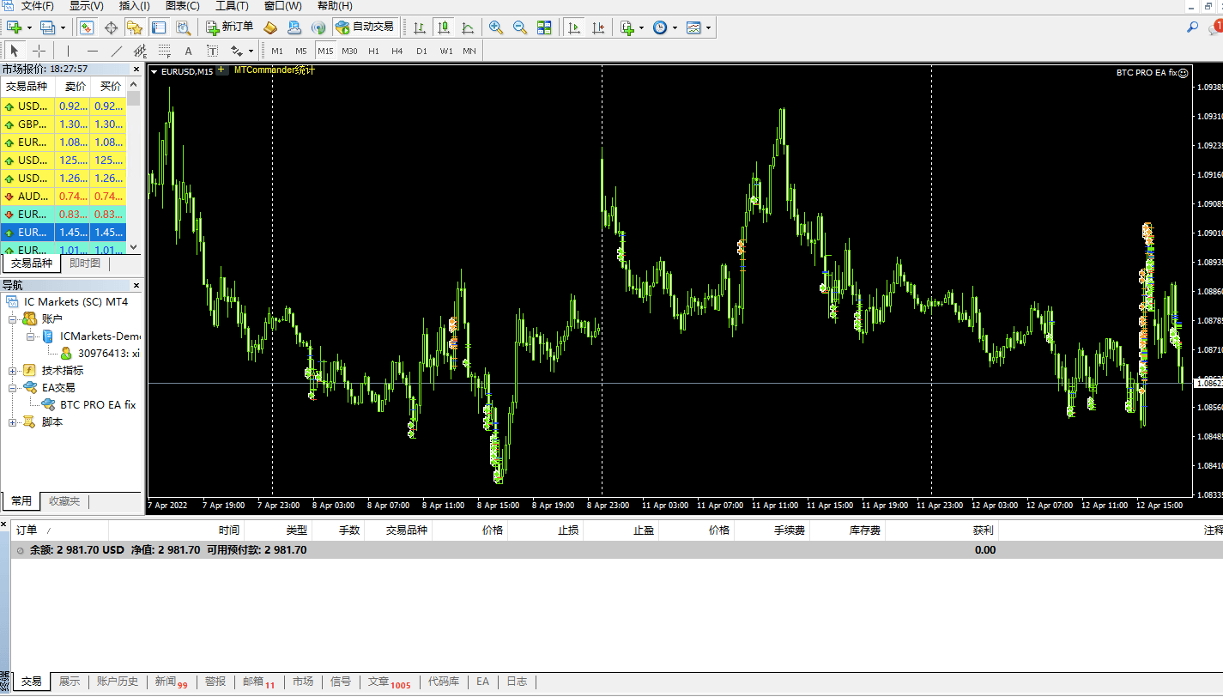Select the horizontal line drawing tool
1223x697 pixels.
point(93,51)
